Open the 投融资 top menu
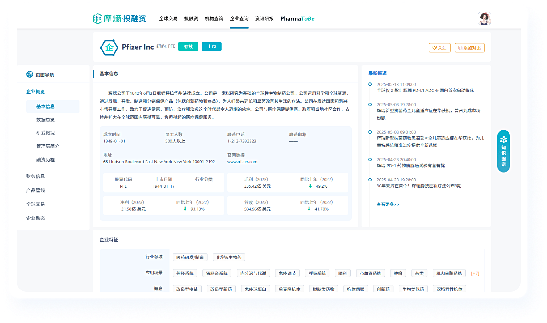The width and height of the screenshot is (547, 323). click(191, 18)
